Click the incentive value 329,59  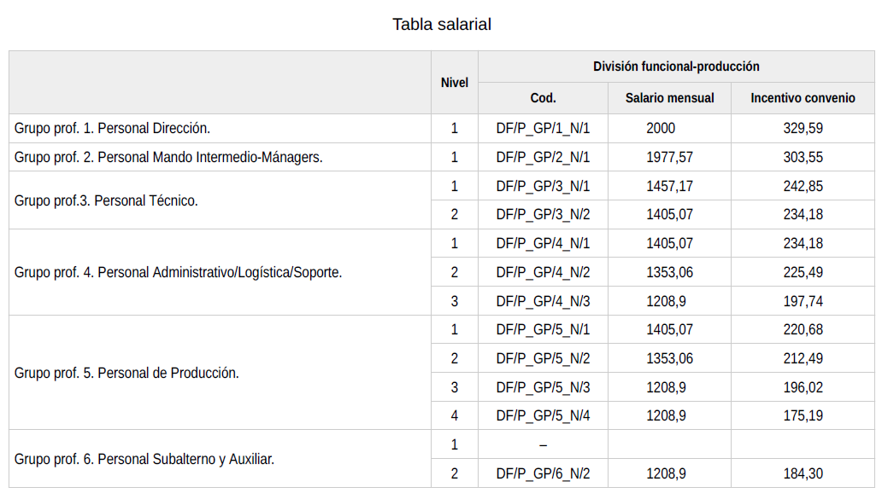click(x=803, y=129)
